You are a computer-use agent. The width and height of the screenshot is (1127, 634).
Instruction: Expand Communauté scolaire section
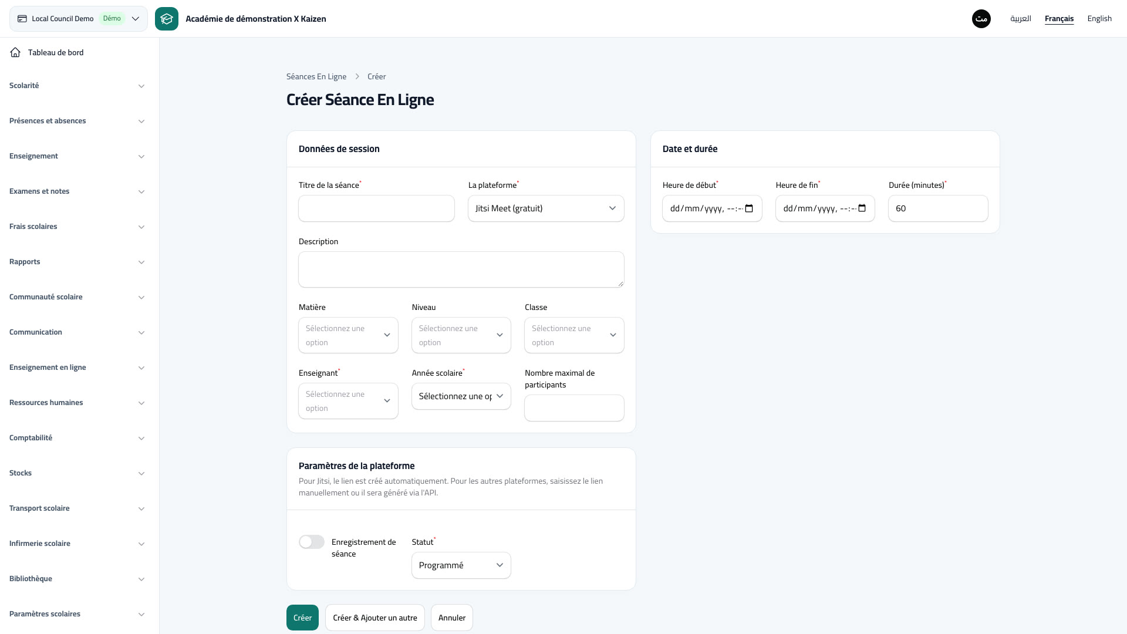coord(77,297)
